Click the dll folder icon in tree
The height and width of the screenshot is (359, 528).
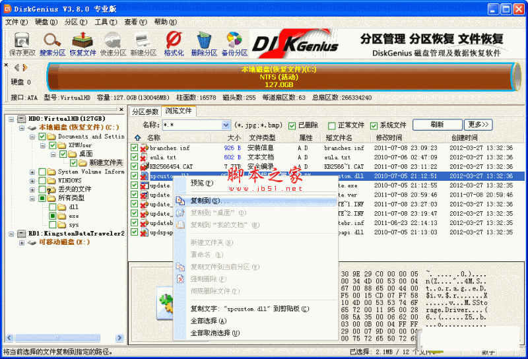click(61, 207)
